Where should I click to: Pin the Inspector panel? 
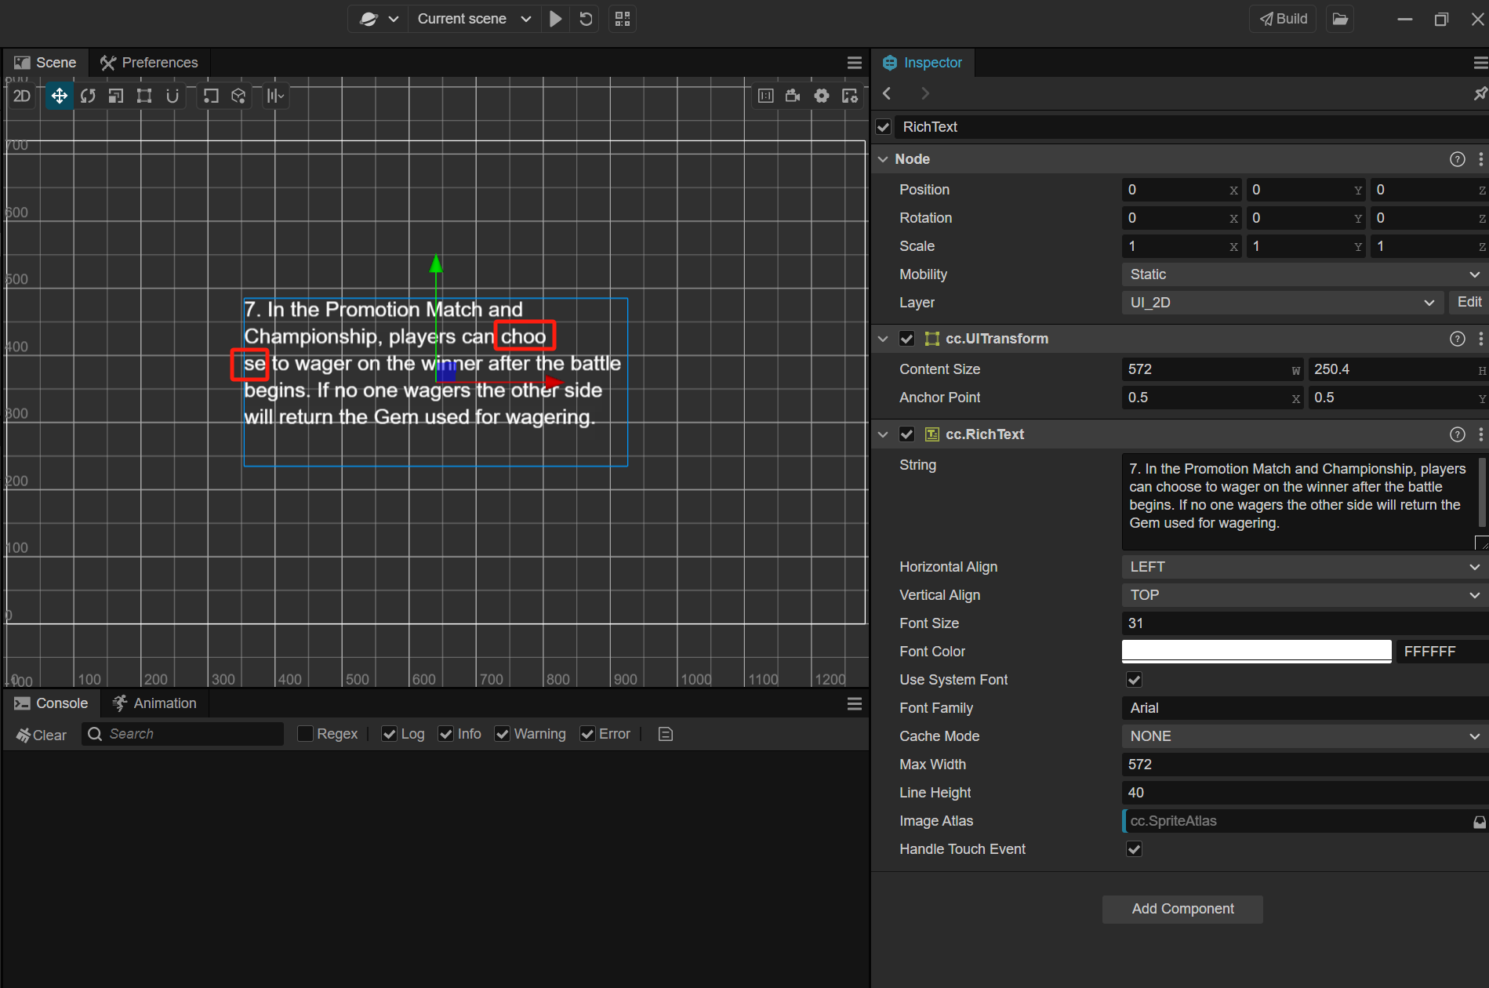coord(1480,93)
